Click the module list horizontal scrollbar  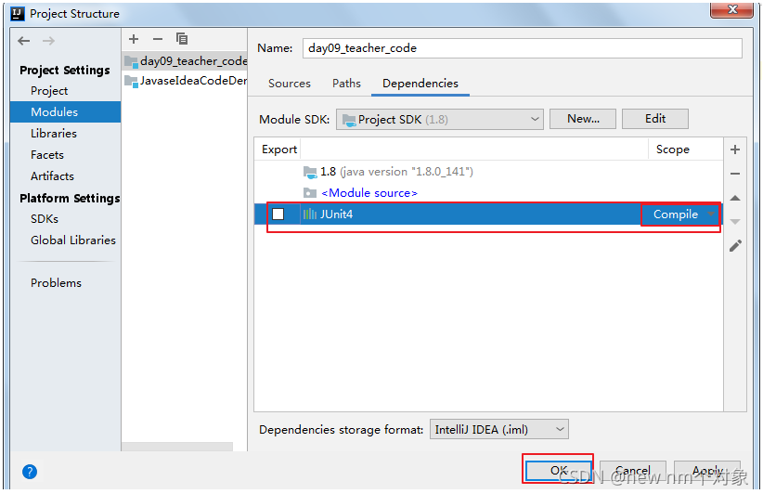(177, 447)
